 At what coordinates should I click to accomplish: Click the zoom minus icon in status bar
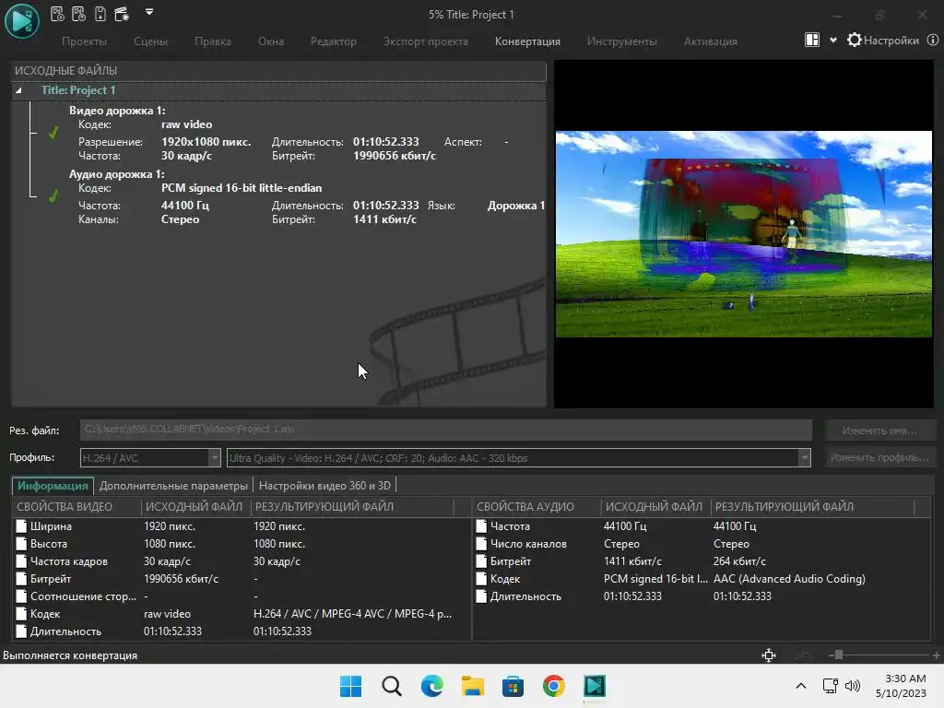(832, 655)
